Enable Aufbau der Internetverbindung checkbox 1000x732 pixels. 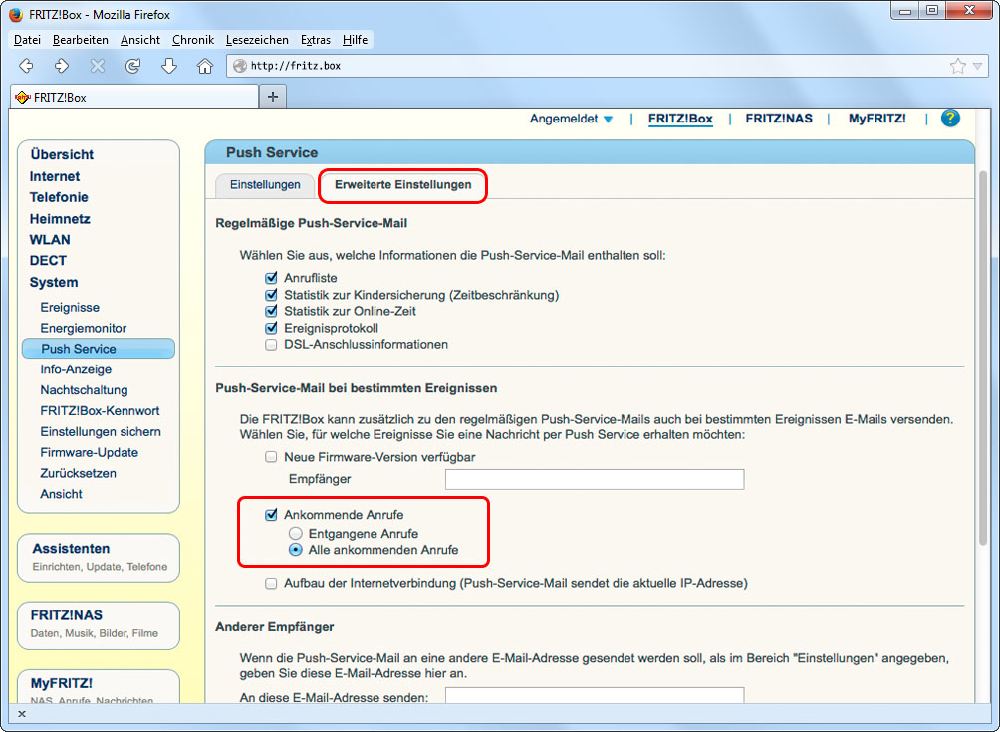point(271,583)
